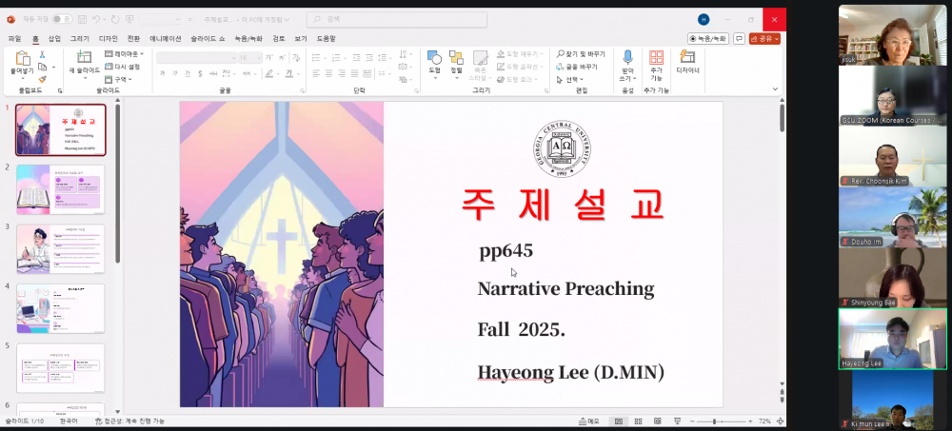Toggle Italic formatting button
The height and width of the screenshot is (431, 952).
point(175,73)
